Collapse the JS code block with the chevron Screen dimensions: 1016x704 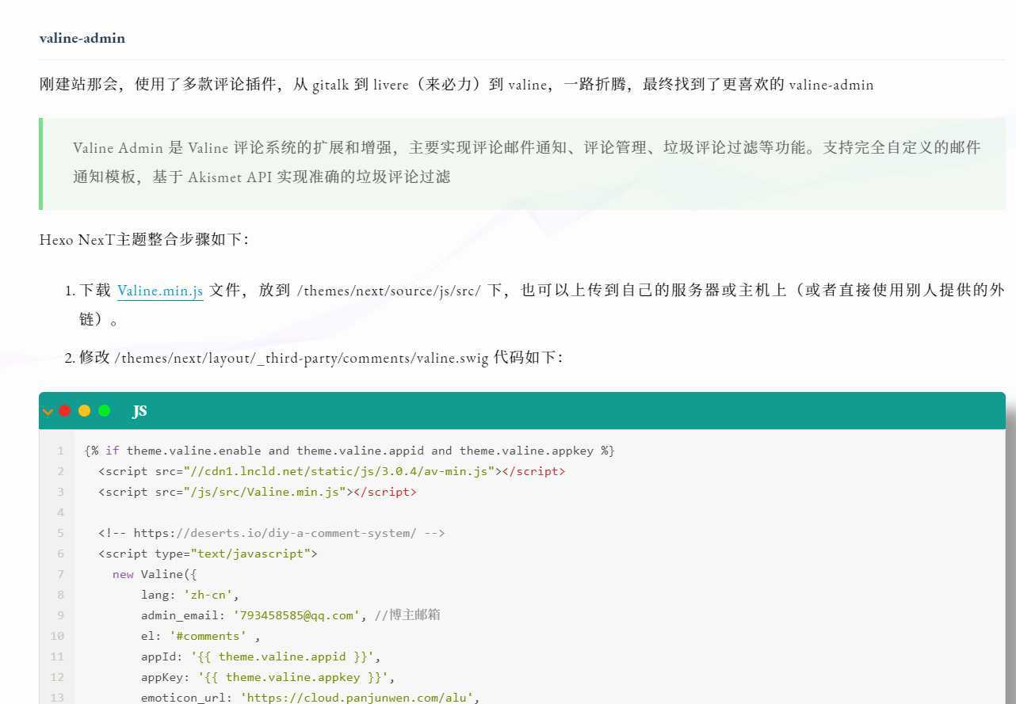click(48, 411)
